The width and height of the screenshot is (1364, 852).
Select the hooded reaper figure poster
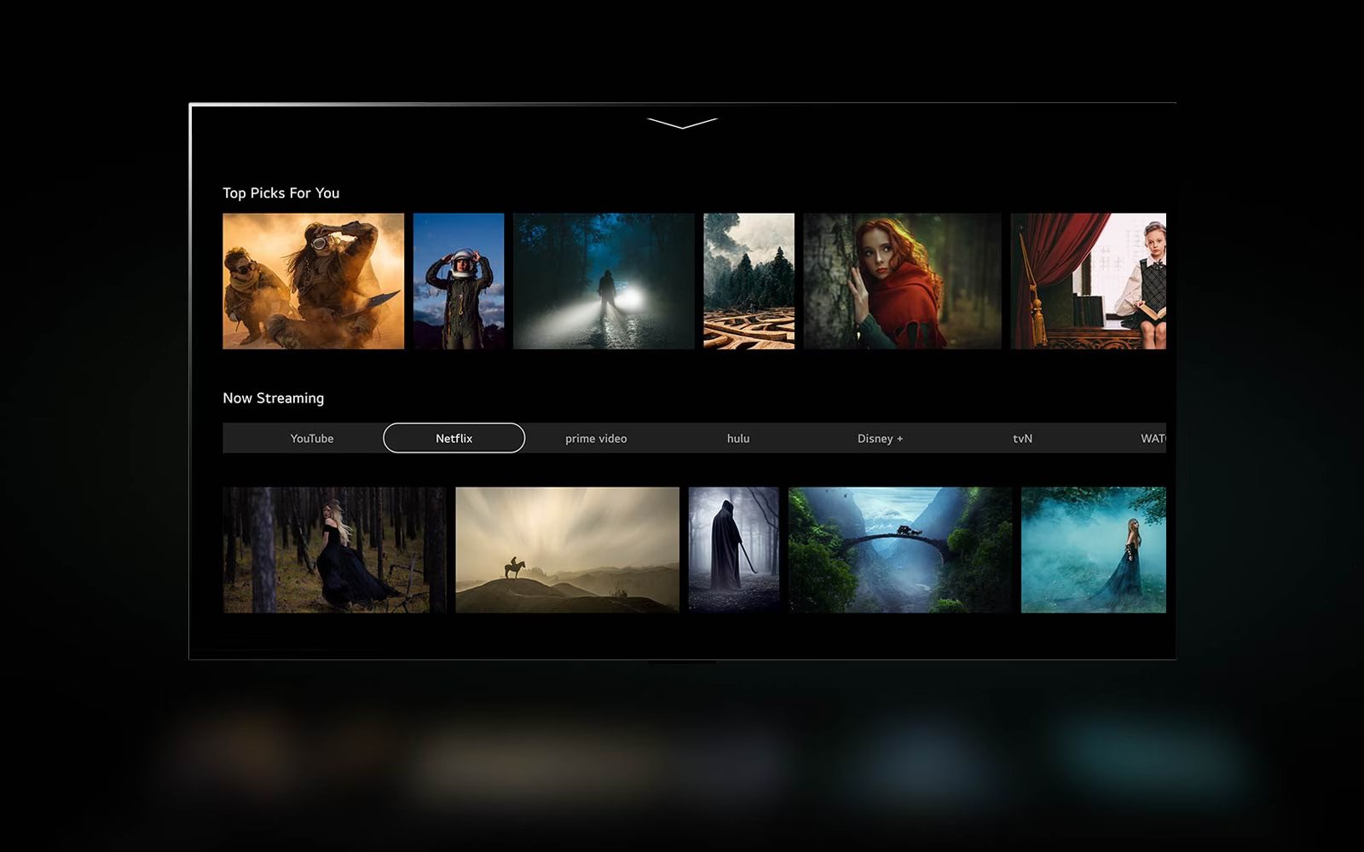(733, 550)
